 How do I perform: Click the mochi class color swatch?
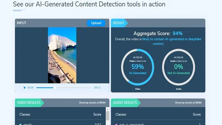(x=20, y=124)
